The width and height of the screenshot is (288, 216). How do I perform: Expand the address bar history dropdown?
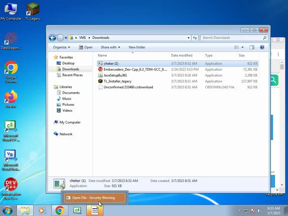click(188, 38)
